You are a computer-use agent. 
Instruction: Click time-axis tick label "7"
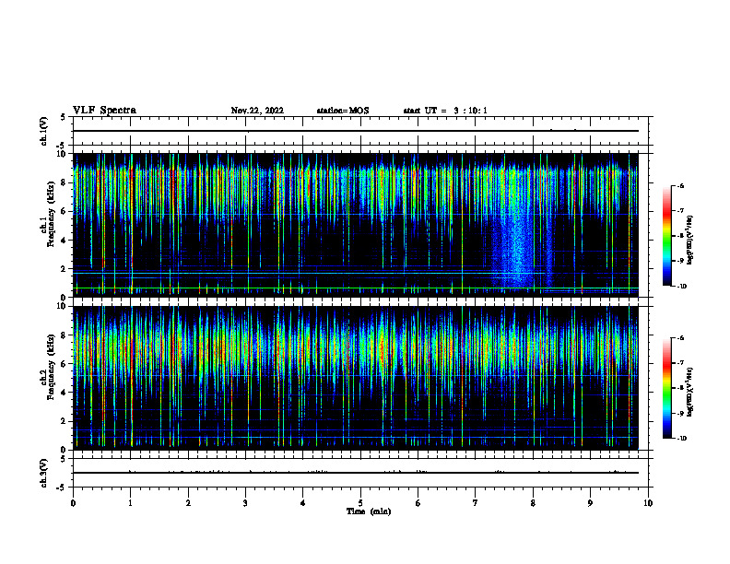click(475, 503)
